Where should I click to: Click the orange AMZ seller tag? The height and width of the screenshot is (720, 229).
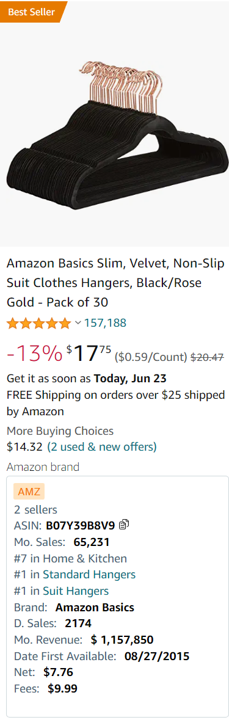(29, 492)
